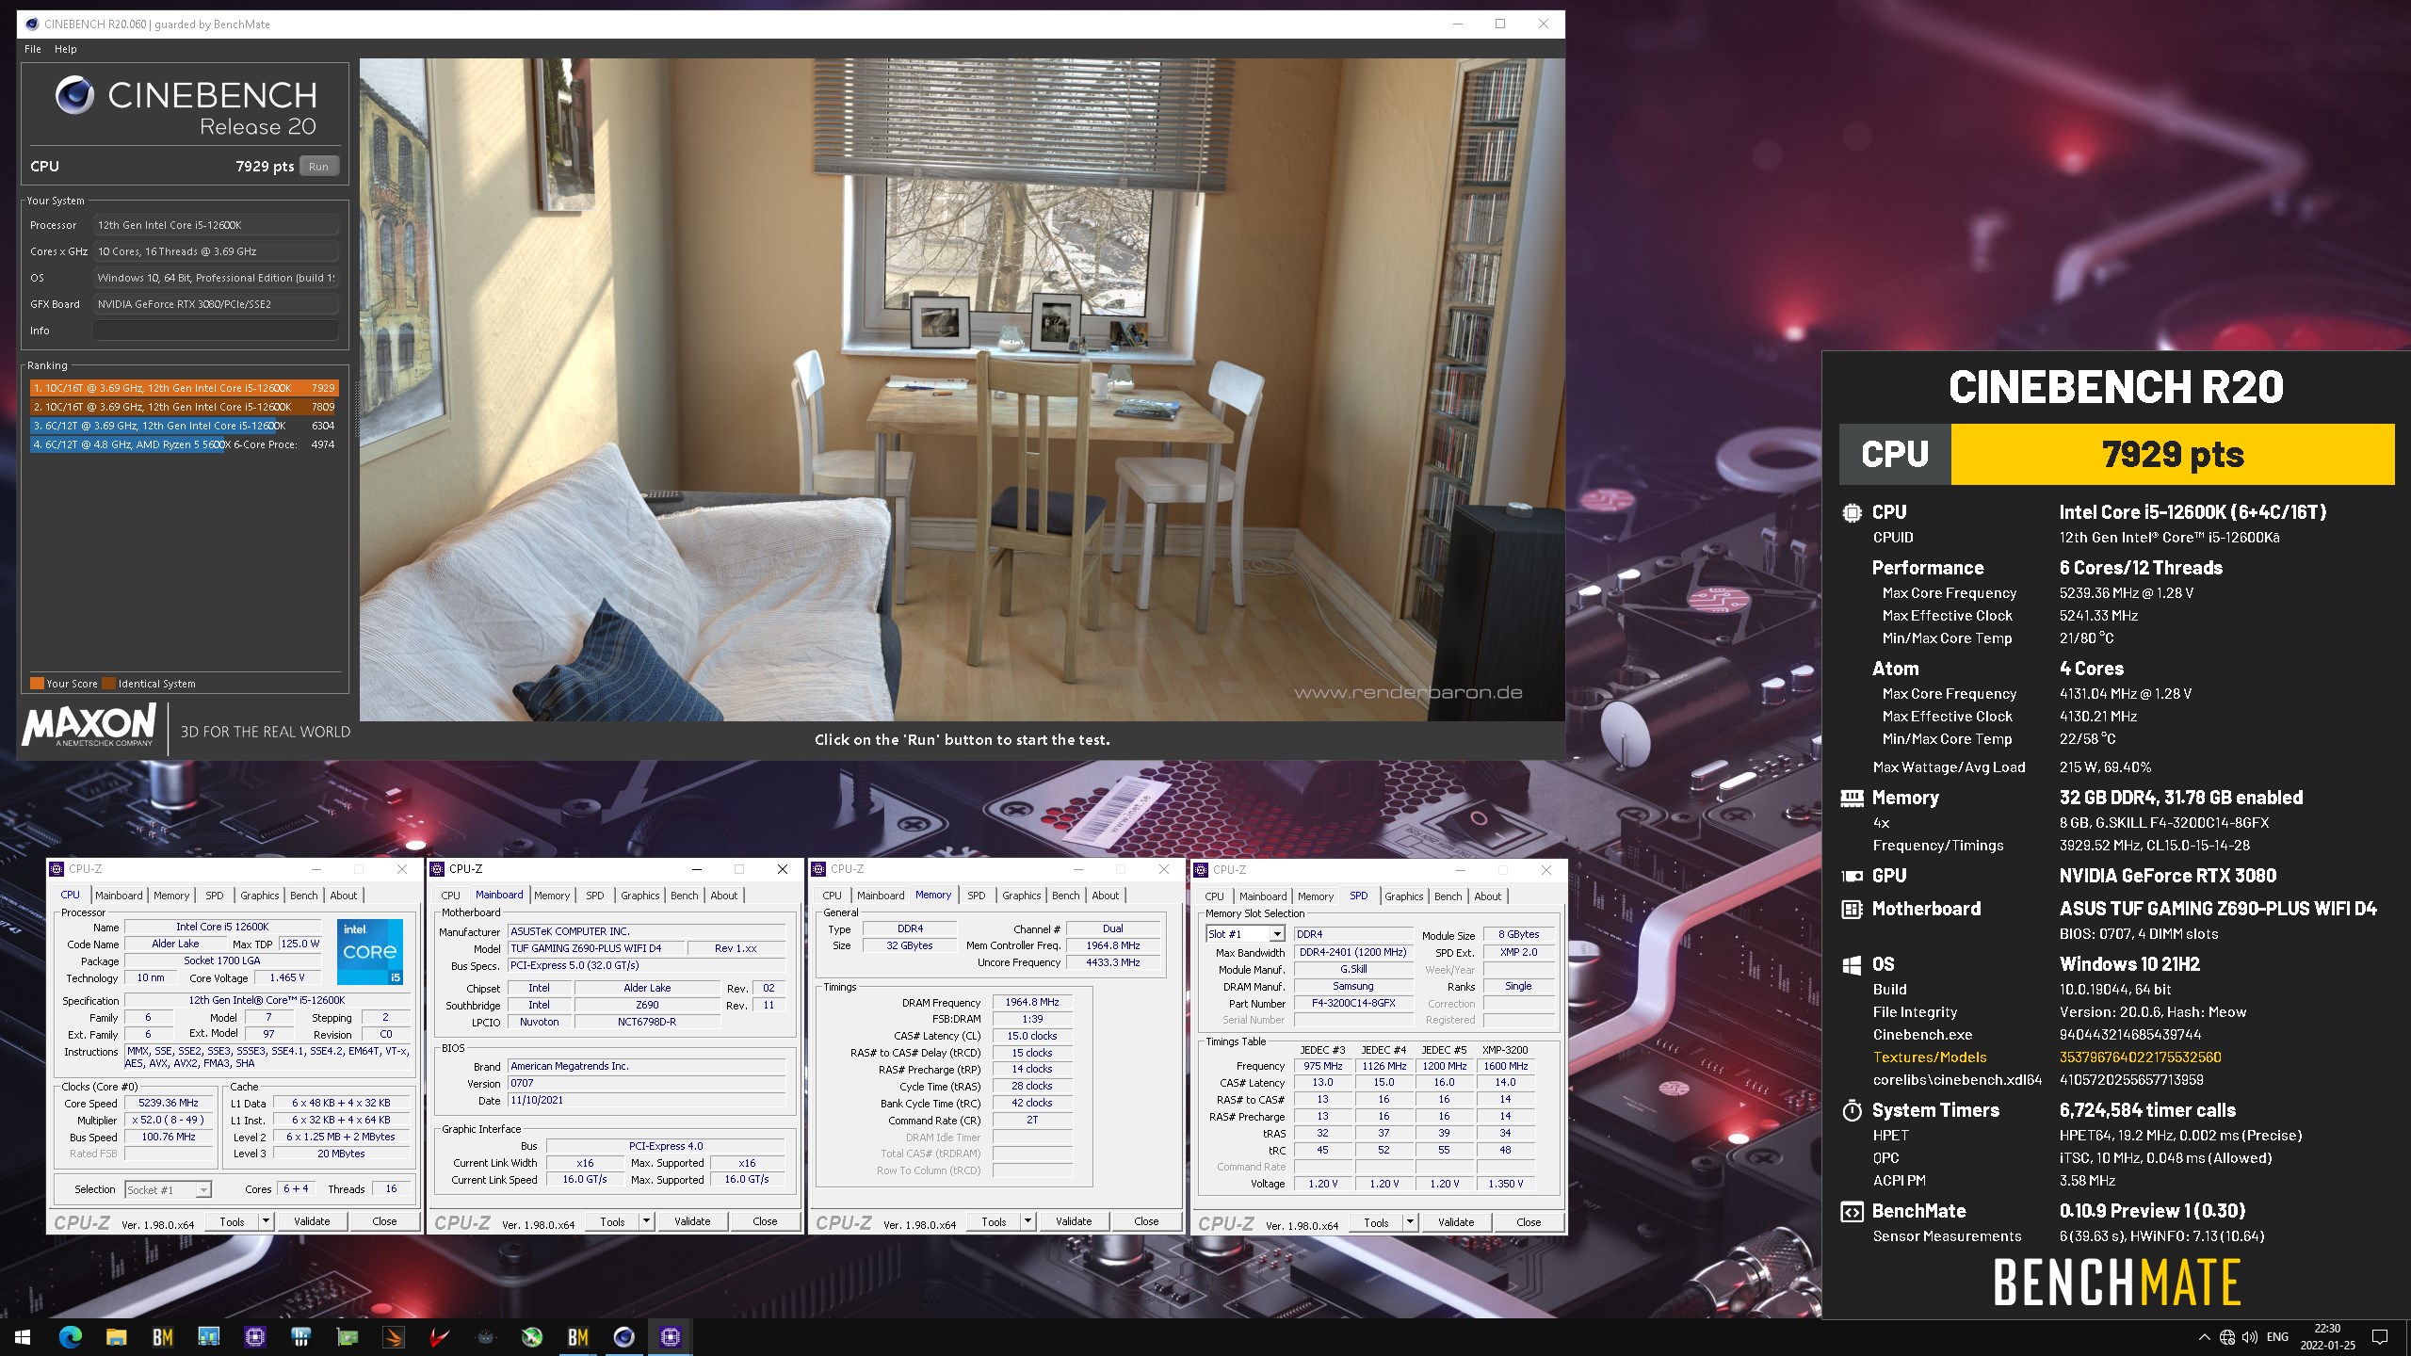
Task: Click the Intel Core i5 badge logo
Action: coord(370,951)
